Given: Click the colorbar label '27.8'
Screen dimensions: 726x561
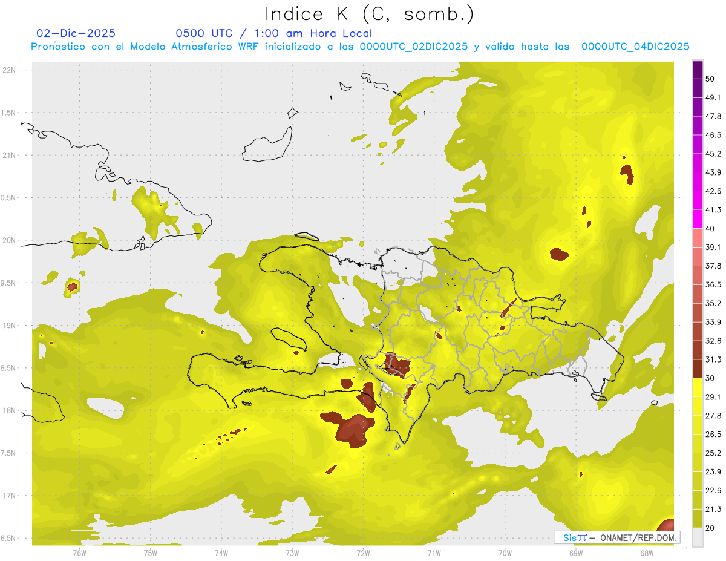Looking at the screenshot, I should [713, 416].
